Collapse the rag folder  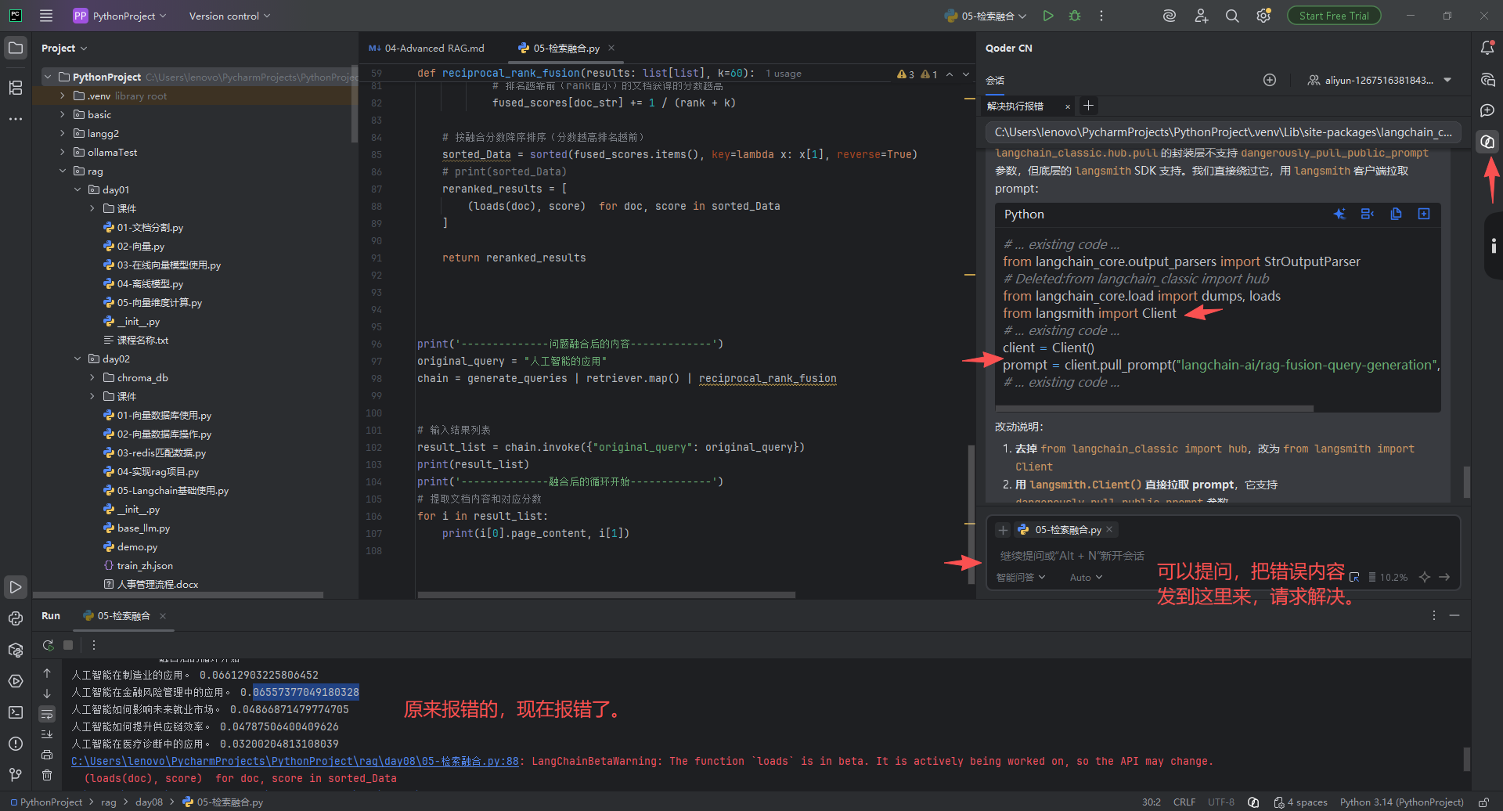click(63, 171)
